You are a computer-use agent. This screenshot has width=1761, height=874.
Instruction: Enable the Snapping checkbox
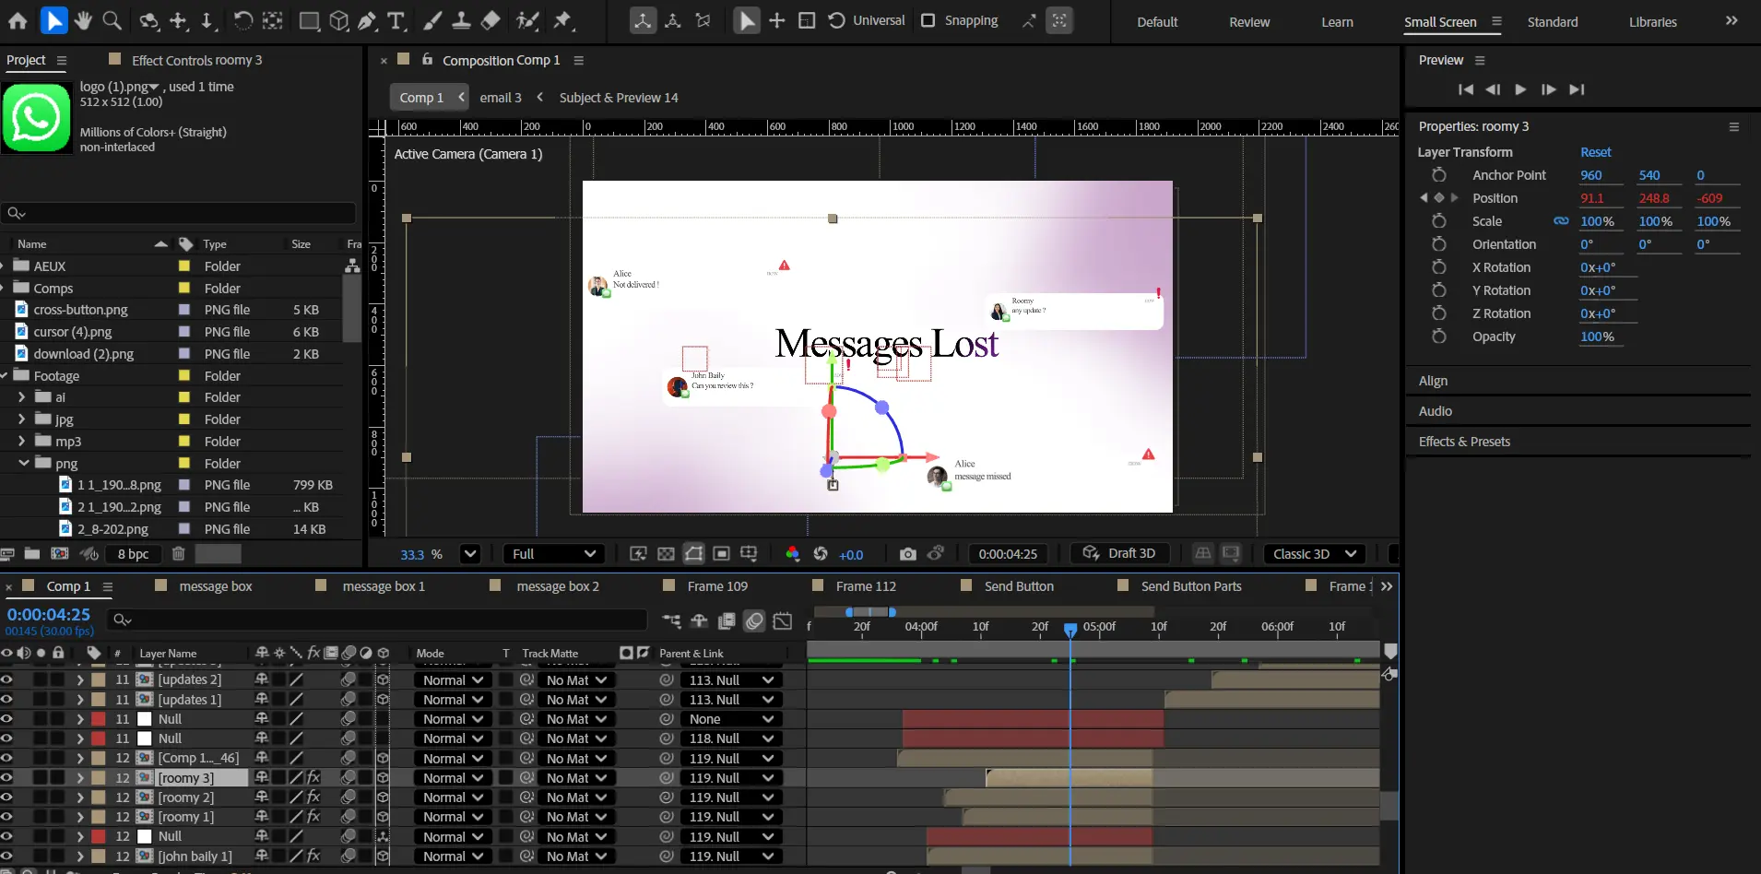pos(928,20)
